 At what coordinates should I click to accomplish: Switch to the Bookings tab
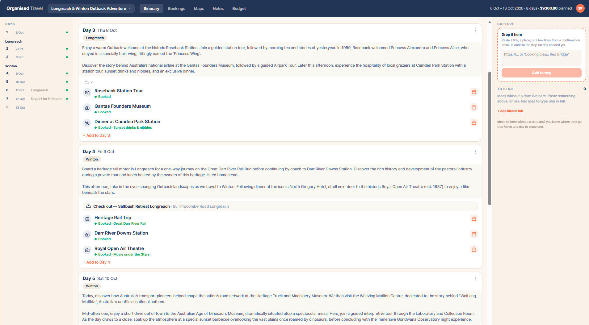coord(177,8)
